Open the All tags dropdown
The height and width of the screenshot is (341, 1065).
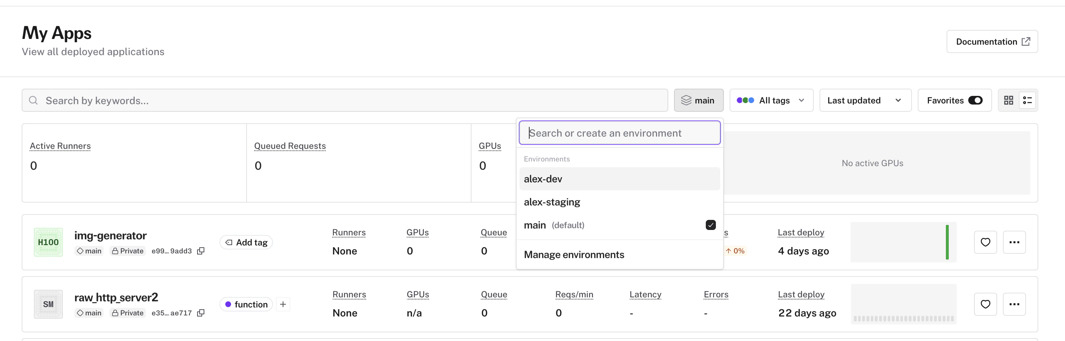[x=771, y=100]
